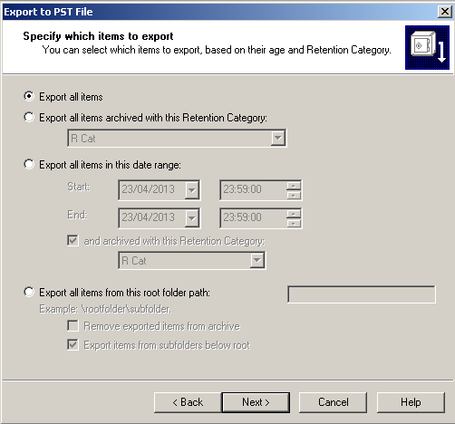Increase the Start time with up spinner
Screen dimensions: 455x424
tap(294, 186)
